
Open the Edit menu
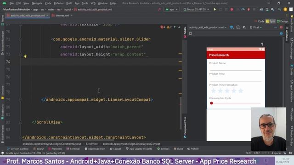(18, 3)
